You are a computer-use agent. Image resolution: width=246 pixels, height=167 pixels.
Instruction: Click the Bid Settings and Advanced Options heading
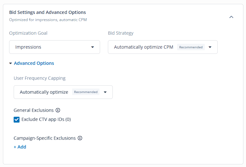tap(47, 12)
